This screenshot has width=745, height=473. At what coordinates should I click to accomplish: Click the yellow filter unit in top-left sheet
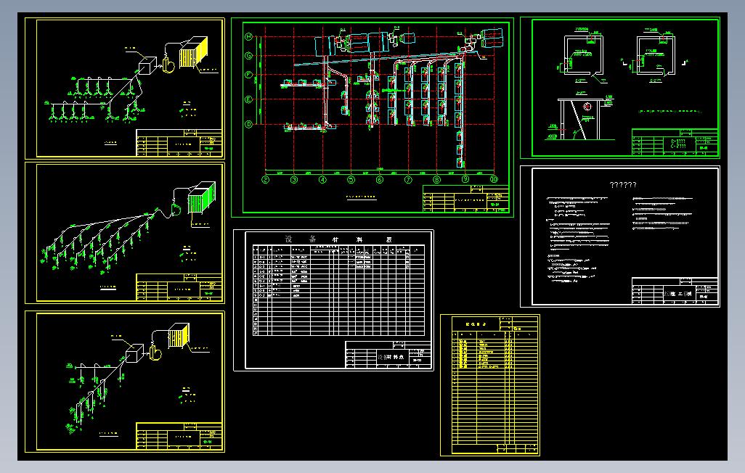(x=193, y=53)
